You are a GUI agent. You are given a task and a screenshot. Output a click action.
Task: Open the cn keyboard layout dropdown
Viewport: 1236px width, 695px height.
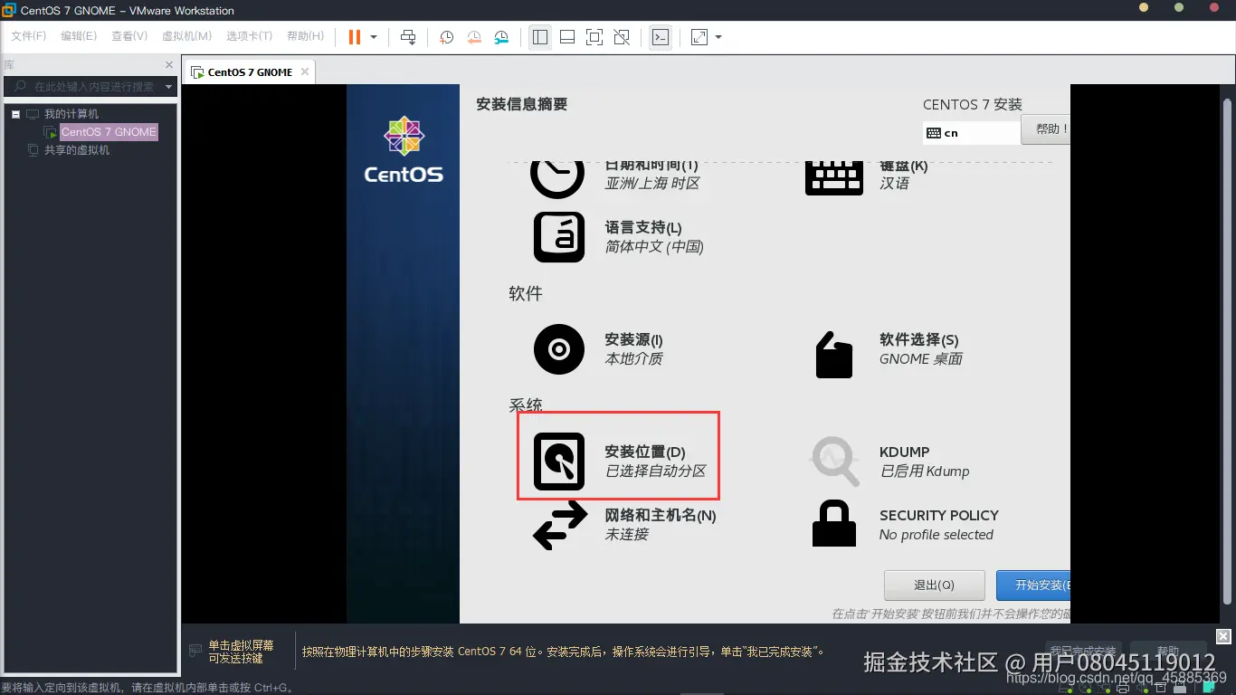(x=970, y=132)
